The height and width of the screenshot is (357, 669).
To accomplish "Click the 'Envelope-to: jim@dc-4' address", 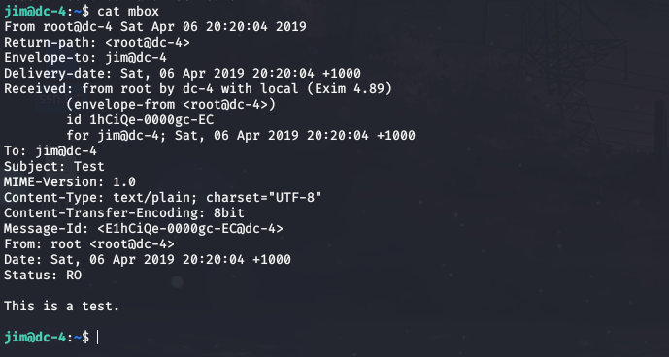I will point(136,58).
